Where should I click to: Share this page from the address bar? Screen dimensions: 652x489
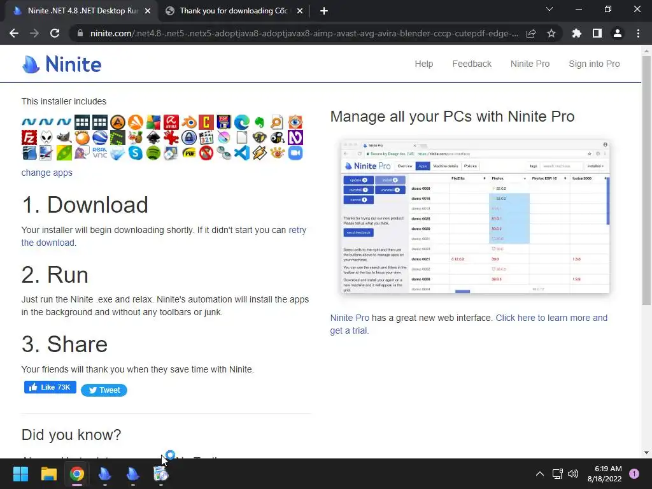(531, 33)
